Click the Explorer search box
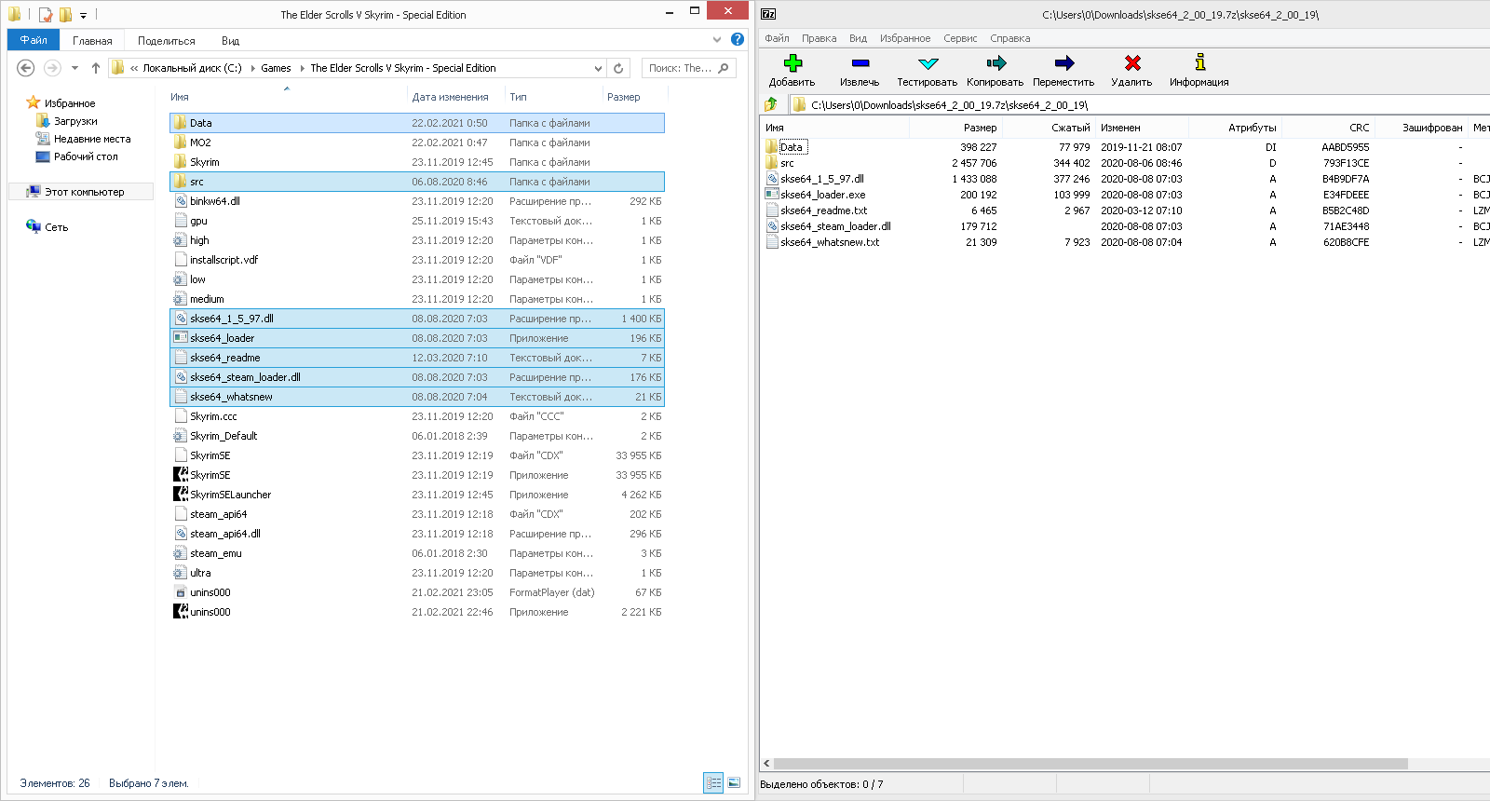 [x=689, y=68]
